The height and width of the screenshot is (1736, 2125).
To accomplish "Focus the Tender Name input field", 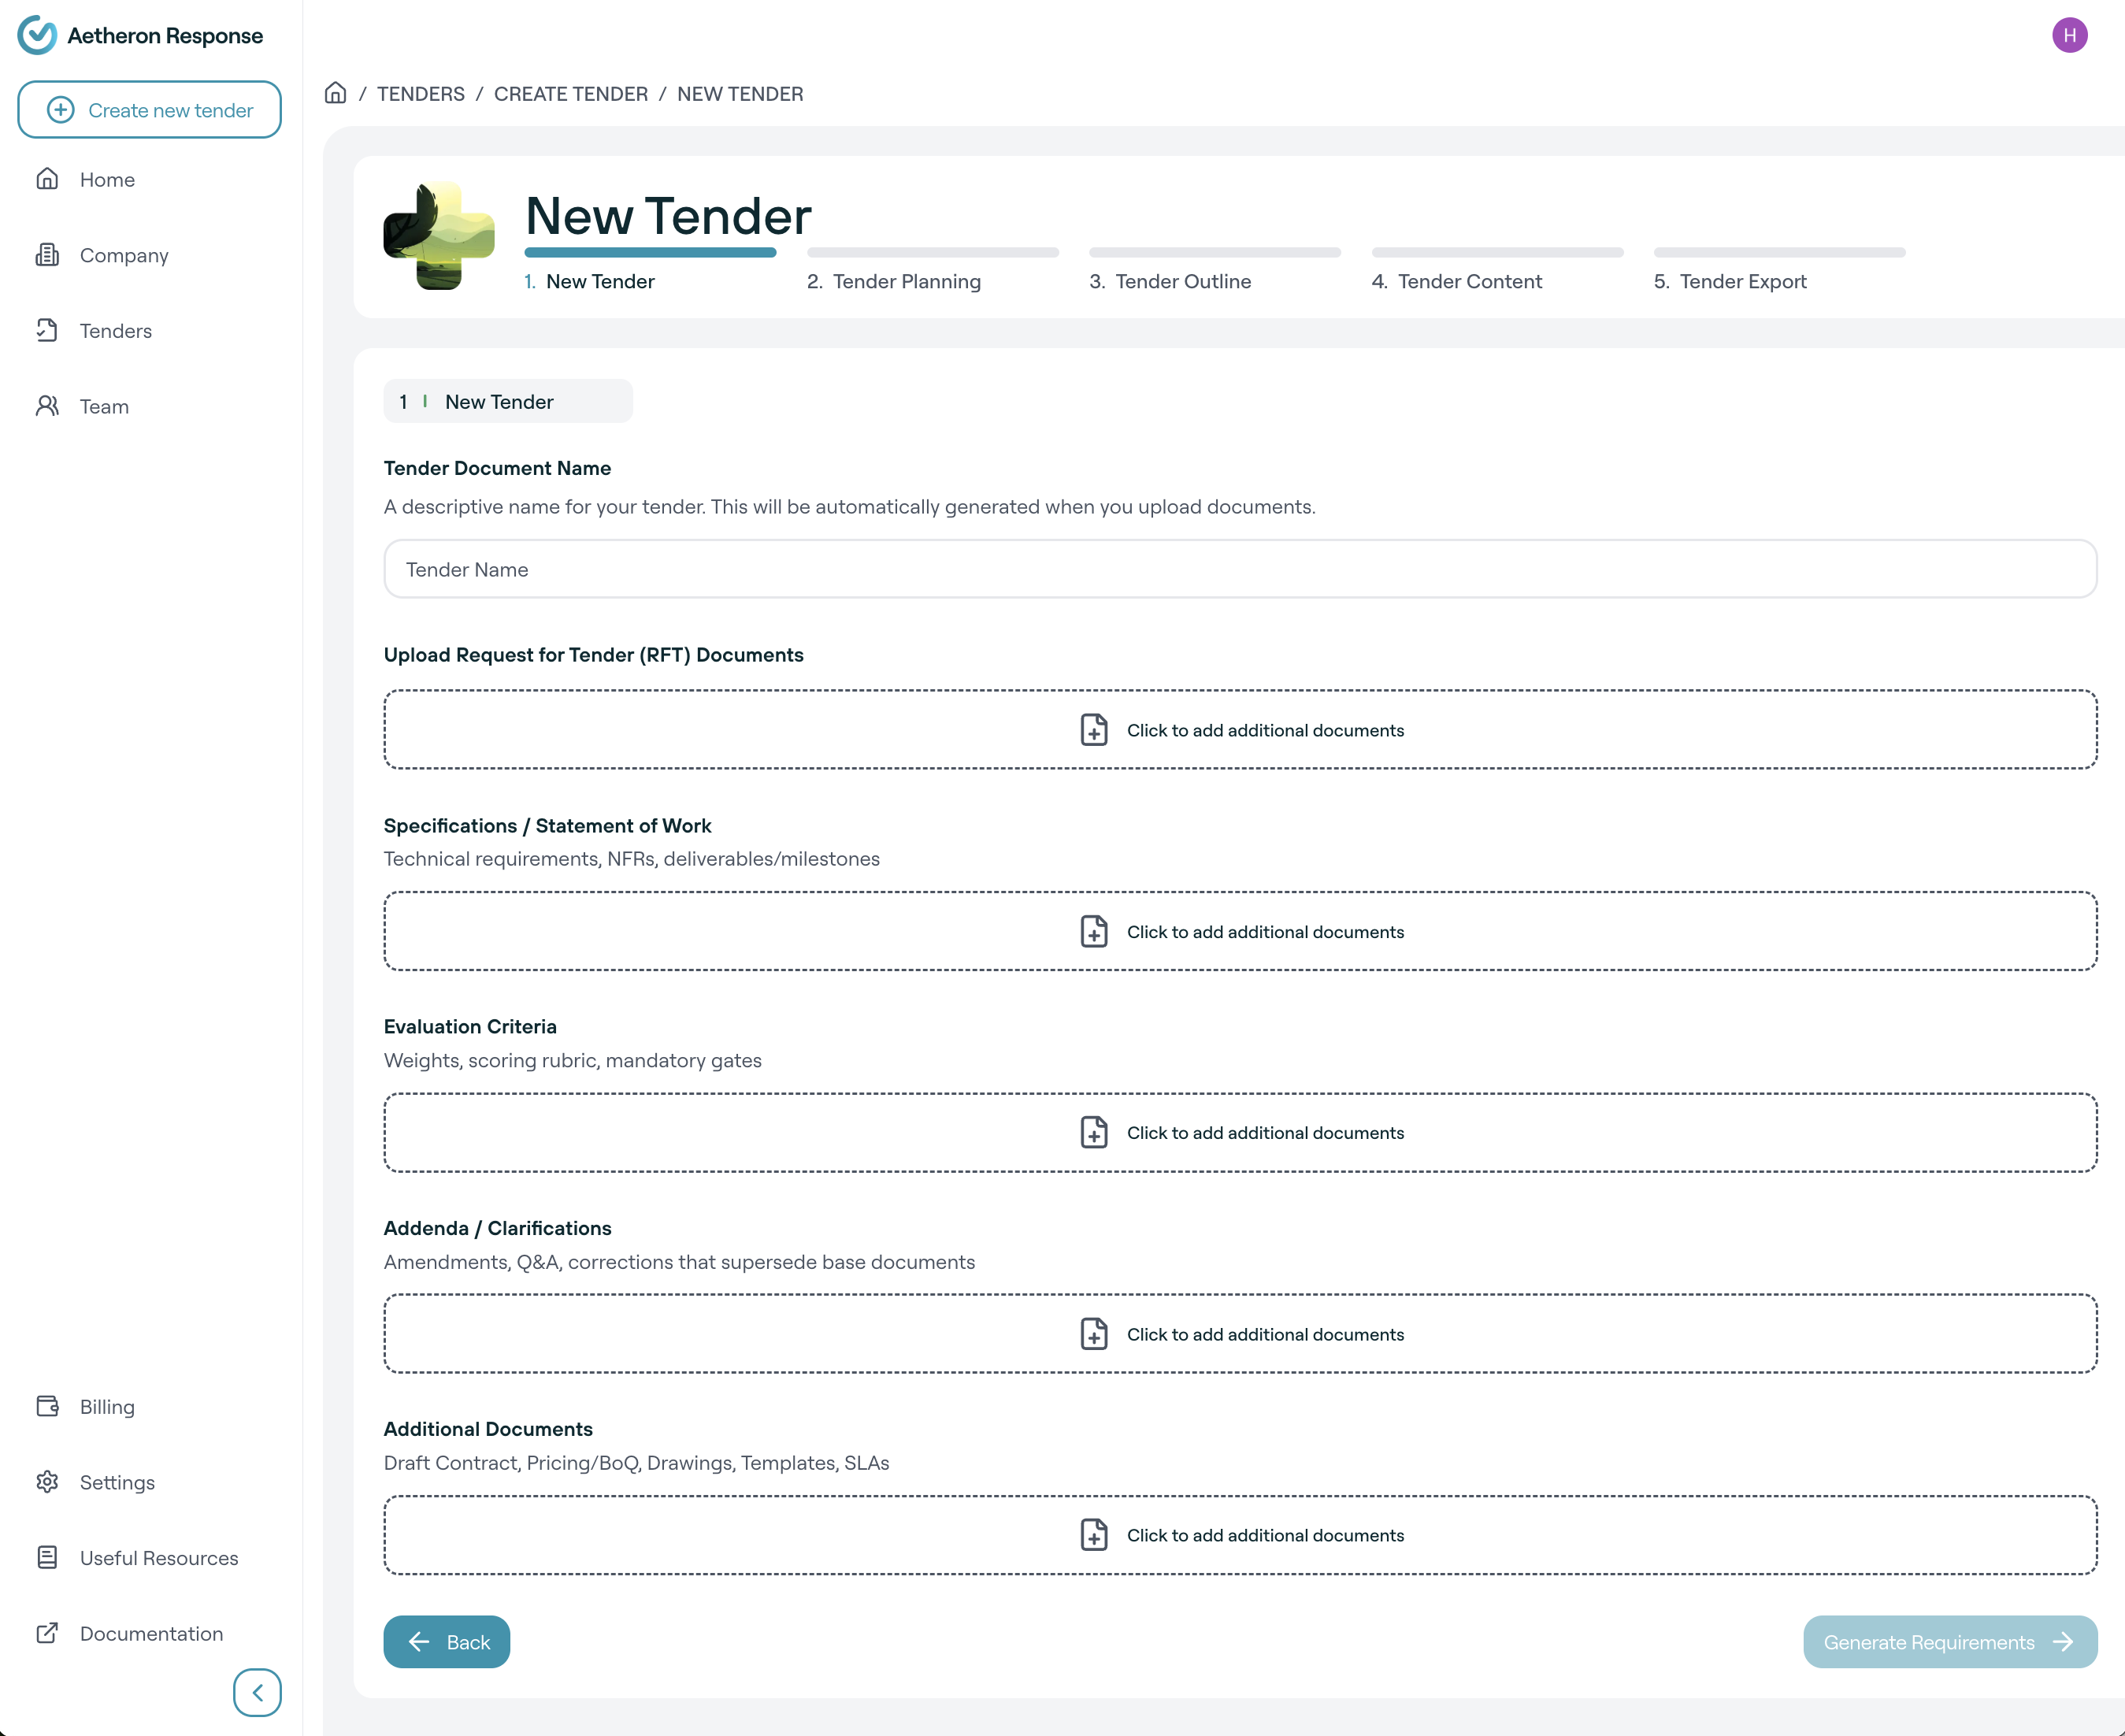I will (x=1239, y=569).
